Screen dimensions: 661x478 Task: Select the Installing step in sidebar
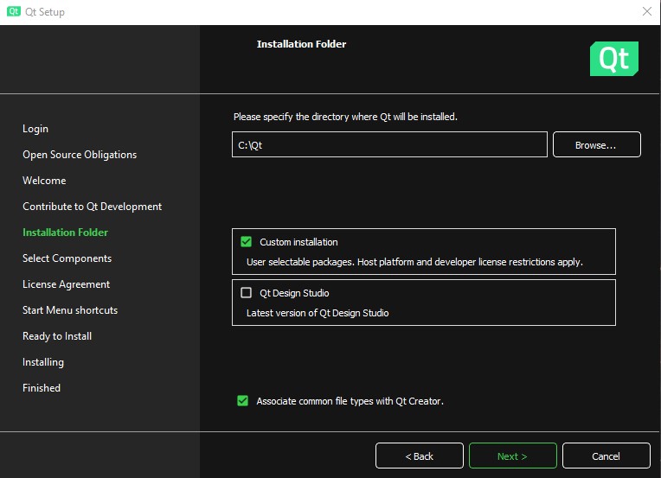tap(43, 362)
